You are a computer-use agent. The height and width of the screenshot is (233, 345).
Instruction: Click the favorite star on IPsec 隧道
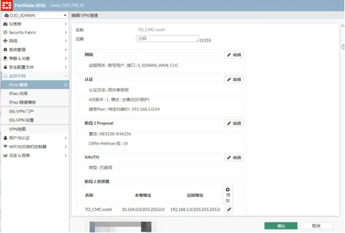pos(65,85)
